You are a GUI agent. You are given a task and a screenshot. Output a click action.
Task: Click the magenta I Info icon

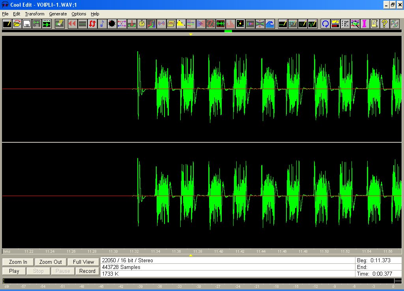[x=365, y=24]
